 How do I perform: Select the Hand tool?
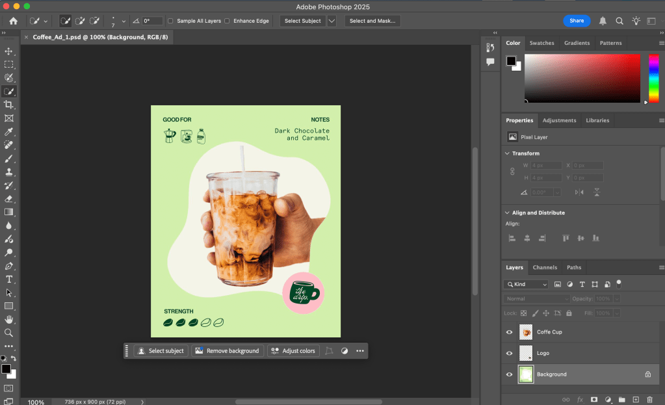(9, 319)
